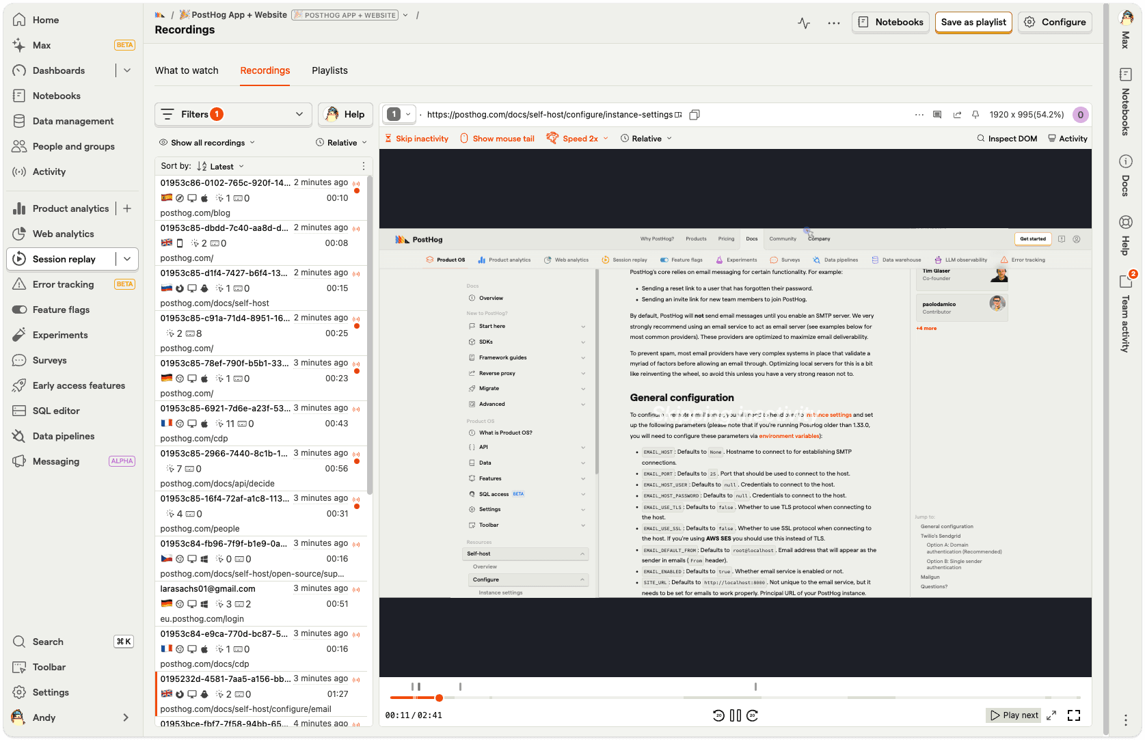Open Docs side panel on right
This screenshot has width=1145, height=740.
point(1125,176)
